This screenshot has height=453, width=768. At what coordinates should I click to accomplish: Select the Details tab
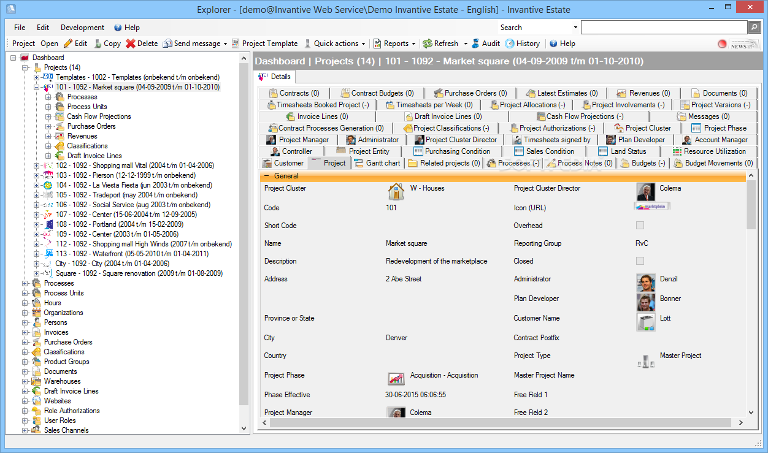[275, 77]
